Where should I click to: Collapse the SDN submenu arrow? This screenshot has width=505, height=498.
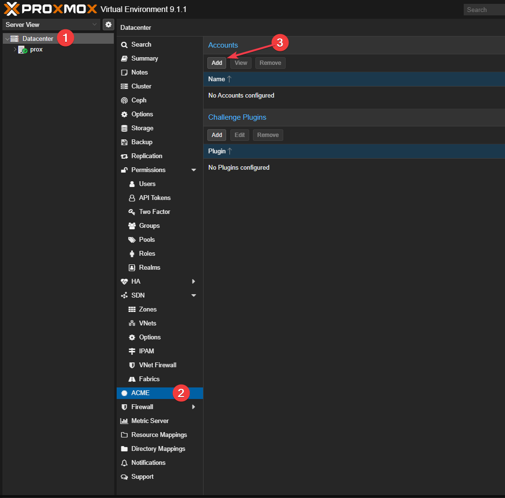click(x=193, y=296)
